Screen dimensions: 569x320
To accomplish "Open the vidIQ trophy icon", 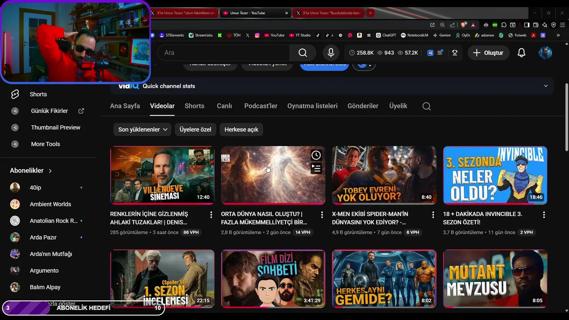I will tap(454, 52).
